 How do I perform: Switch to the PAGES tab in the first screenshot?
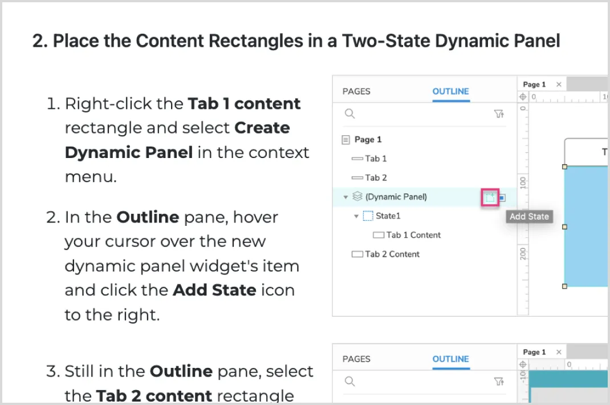356,91
